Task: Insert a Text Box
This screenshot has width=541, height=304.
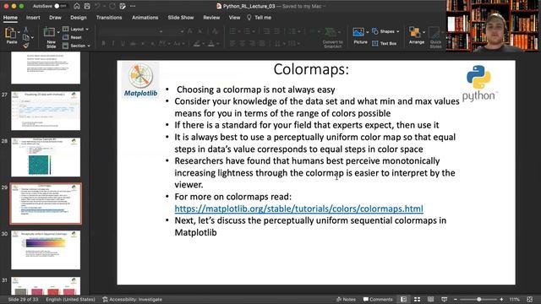Action: (385, 43)
